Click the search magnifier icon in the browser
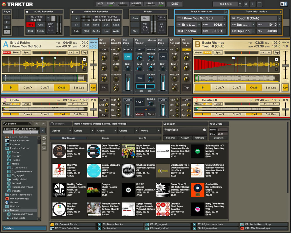Screen dimensions: 291x233 [4, 123]
